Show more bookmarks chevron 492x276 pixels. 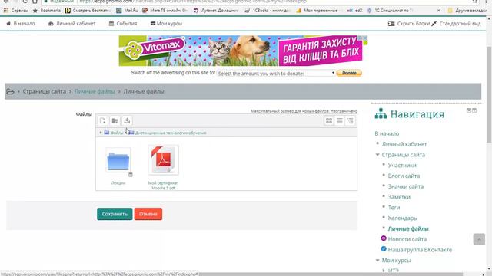pyautogui.click(x=439, y=10)
